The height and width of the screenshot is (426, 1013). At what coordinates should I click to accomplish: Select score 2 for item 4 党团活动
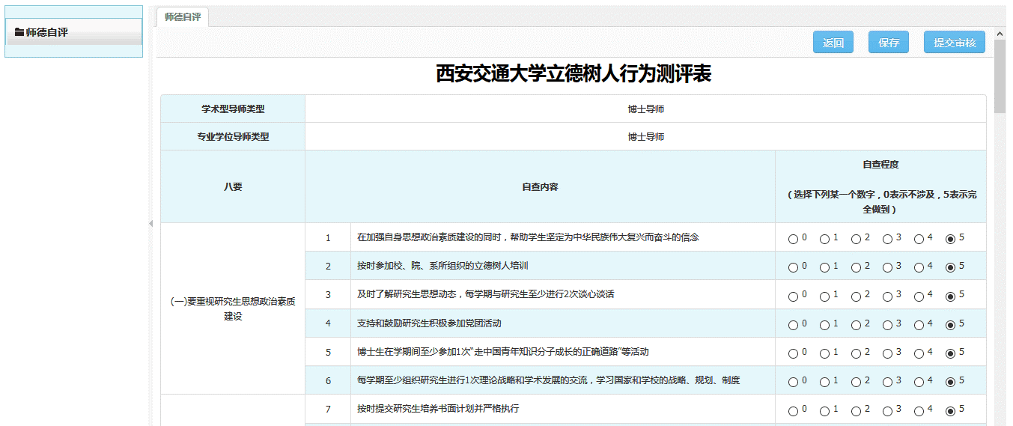pyautogui.click(x=856, y=326)
